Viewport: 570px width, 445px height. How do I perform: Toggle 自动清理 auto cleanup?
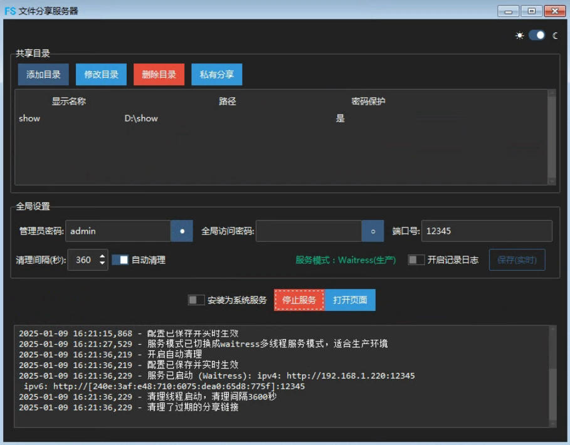click(x=120, y=260)
